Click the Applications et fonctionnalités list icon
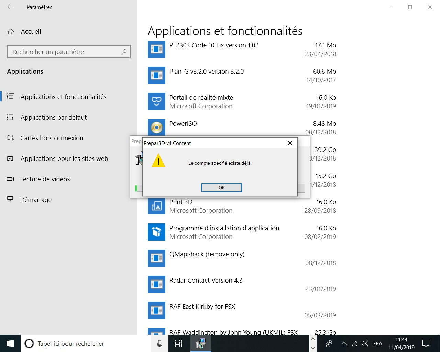This screenshot has height=352, width=440. pyautogui.click(x=10, y=97)
